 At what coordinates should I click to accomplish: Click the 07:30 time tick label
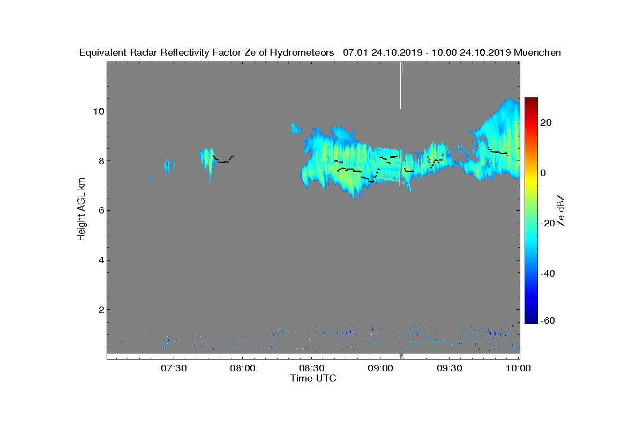[173, 369]
